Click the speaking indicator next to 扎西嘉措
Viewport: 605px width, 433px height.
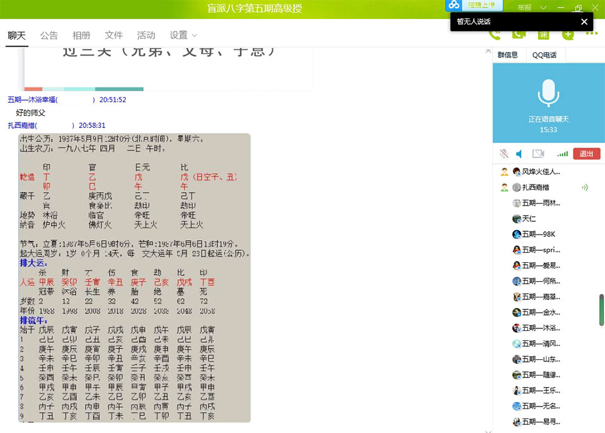[x=585, y=188]
